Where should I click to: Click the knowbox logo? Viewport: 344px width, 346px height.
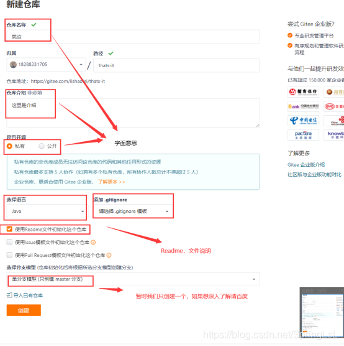coord(334,135)
